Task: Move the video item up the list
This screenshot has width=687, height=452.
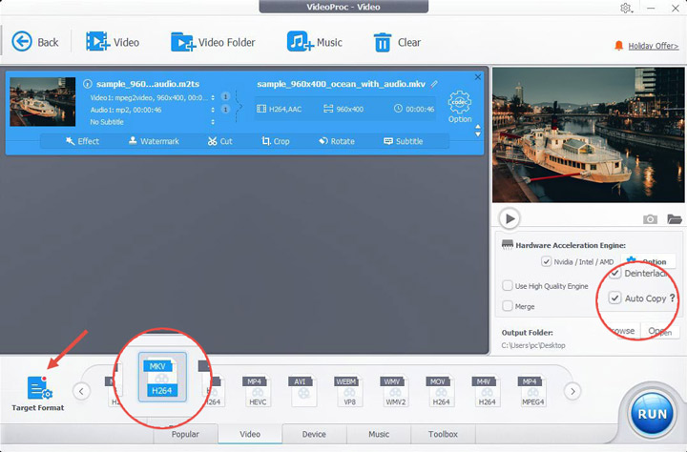Action: coord(478,127)
